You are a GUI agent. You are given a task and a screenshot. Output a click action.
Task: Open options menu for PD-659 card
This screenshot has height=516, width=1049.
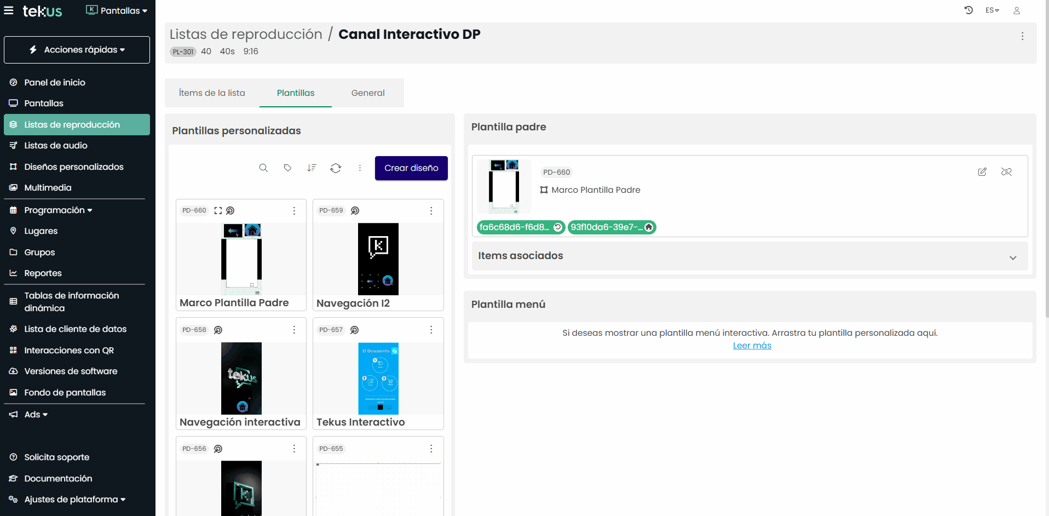(x=431, y=211)
